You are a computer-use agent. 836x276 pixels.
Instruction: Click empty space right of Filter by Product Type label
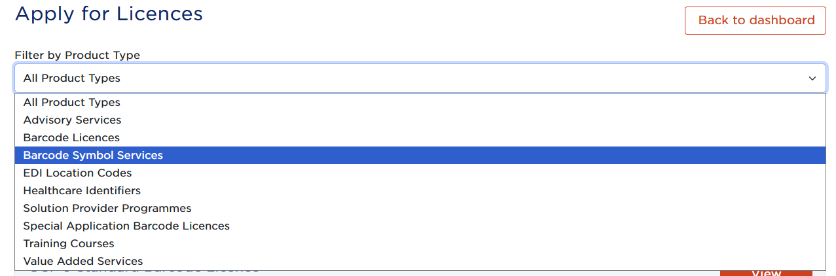pos(458,56)
